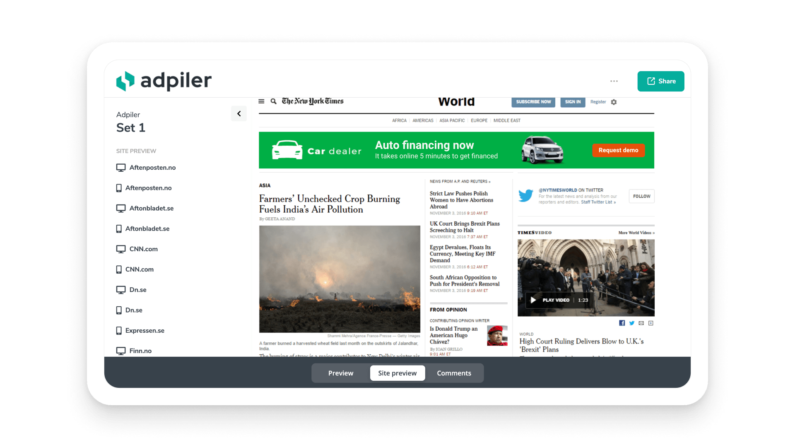Select the desktop icon beside Aftenposten.no

(120, 167)
